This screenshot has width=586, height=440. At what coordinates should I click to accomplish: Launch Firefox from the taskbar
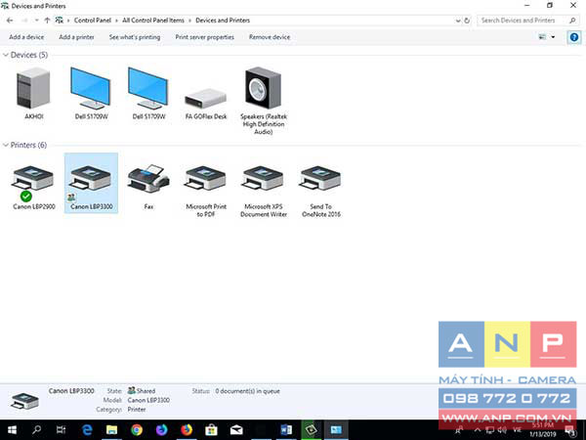click(x=187, y=430)
